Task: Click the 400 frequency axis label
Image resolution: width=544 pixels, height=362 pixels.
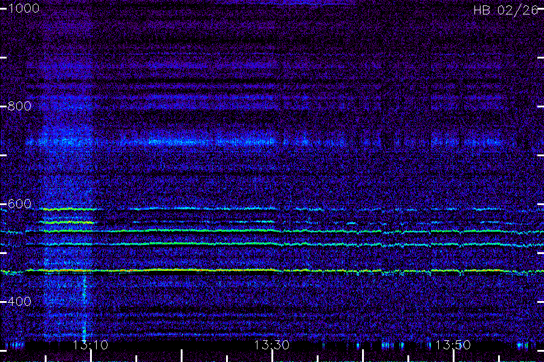Action: tap(19, 301)
